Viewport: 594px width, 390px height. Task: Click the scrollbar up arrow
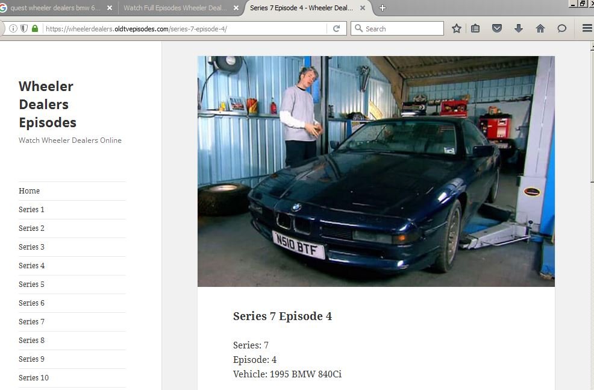point(592,46)
